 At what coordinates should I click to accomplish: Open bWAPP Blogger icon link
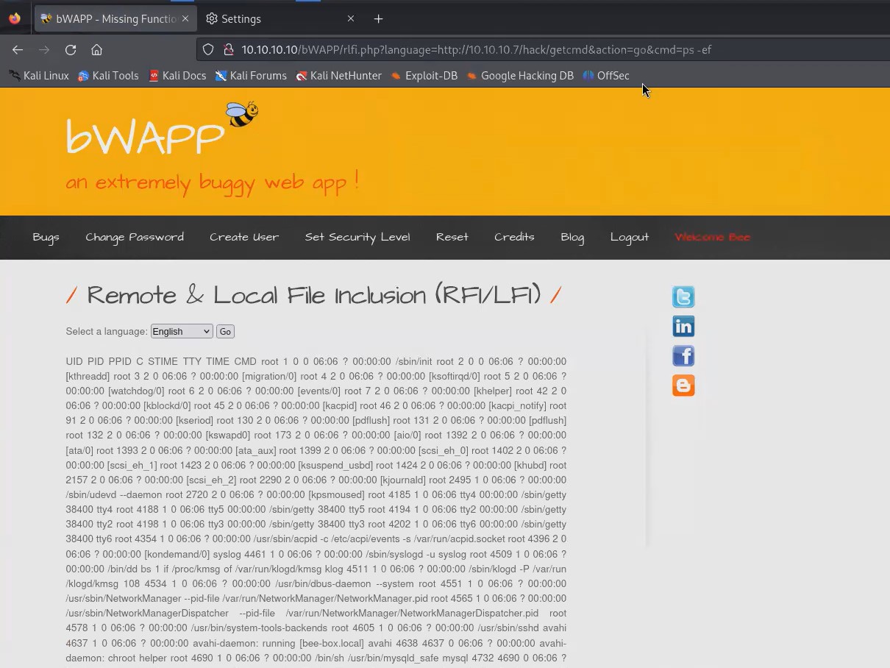tap(683, 385)
